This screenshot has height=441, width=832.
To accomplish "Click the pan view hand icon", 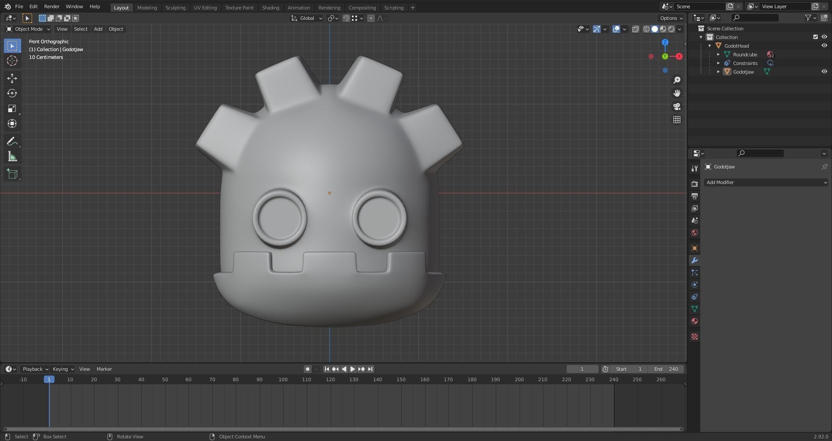I will 677,93.
